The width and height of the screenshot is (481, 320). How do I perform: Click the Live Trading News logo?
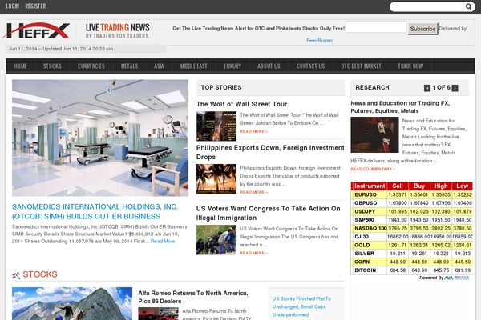118,31
